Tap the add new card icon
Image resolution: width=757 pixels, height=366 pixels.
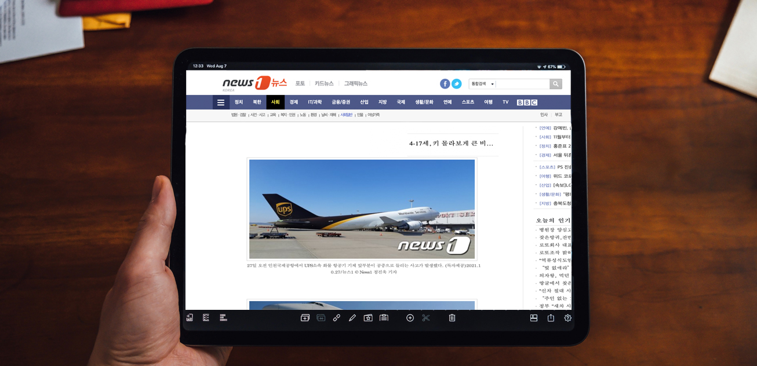305,318
